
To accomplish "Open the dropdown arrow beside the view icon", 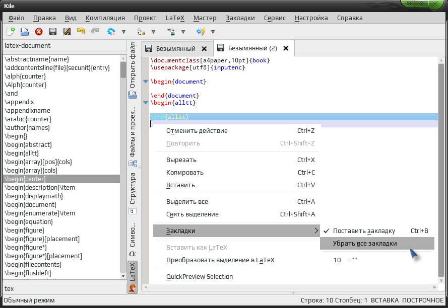I will pyautogui.click(x=213, y=32).
